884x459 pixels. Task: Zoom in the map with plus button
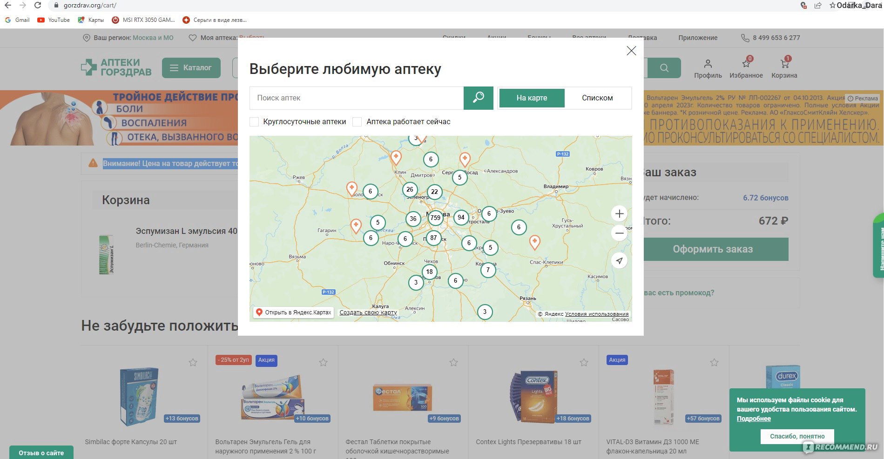[619, 214]
